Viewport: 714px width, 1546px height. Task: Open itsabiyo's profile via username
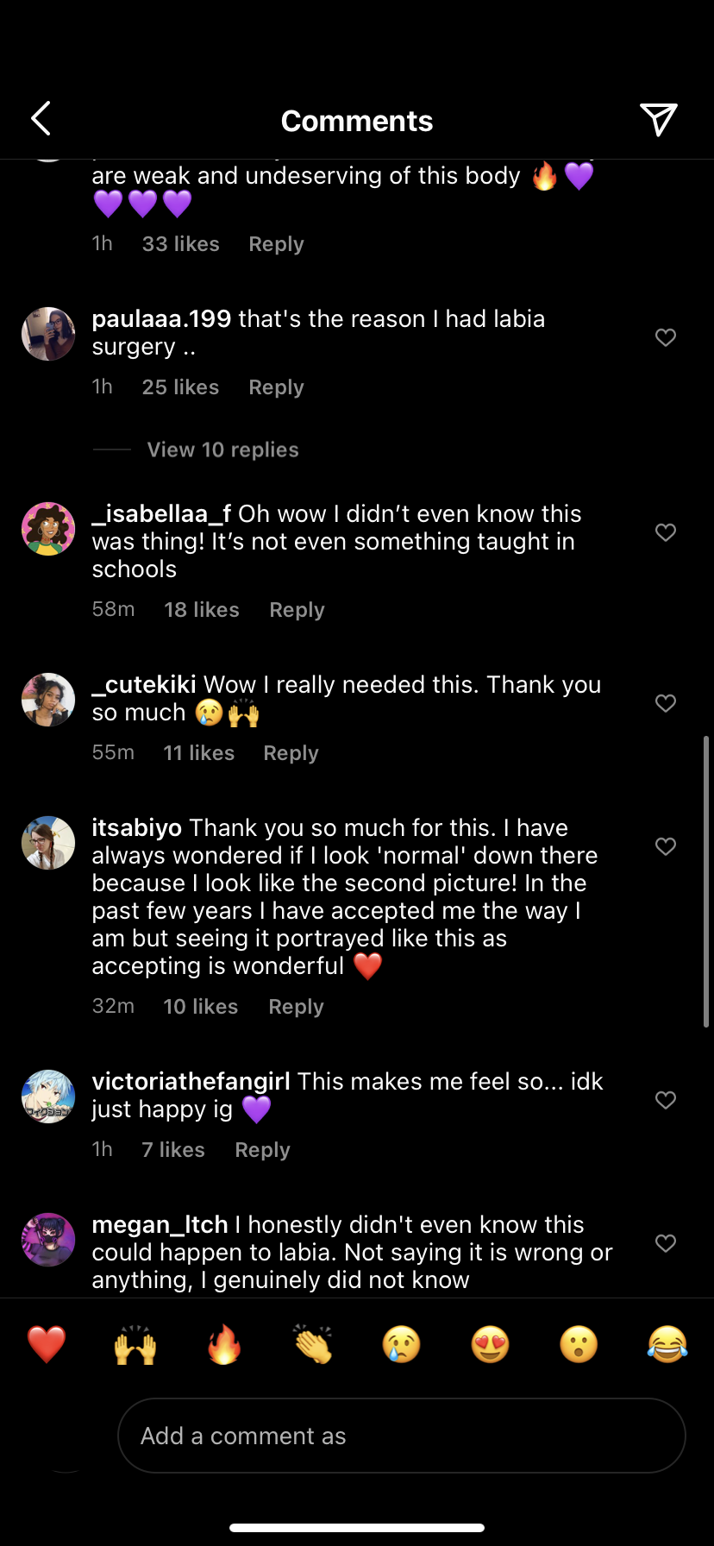(137, 828)
